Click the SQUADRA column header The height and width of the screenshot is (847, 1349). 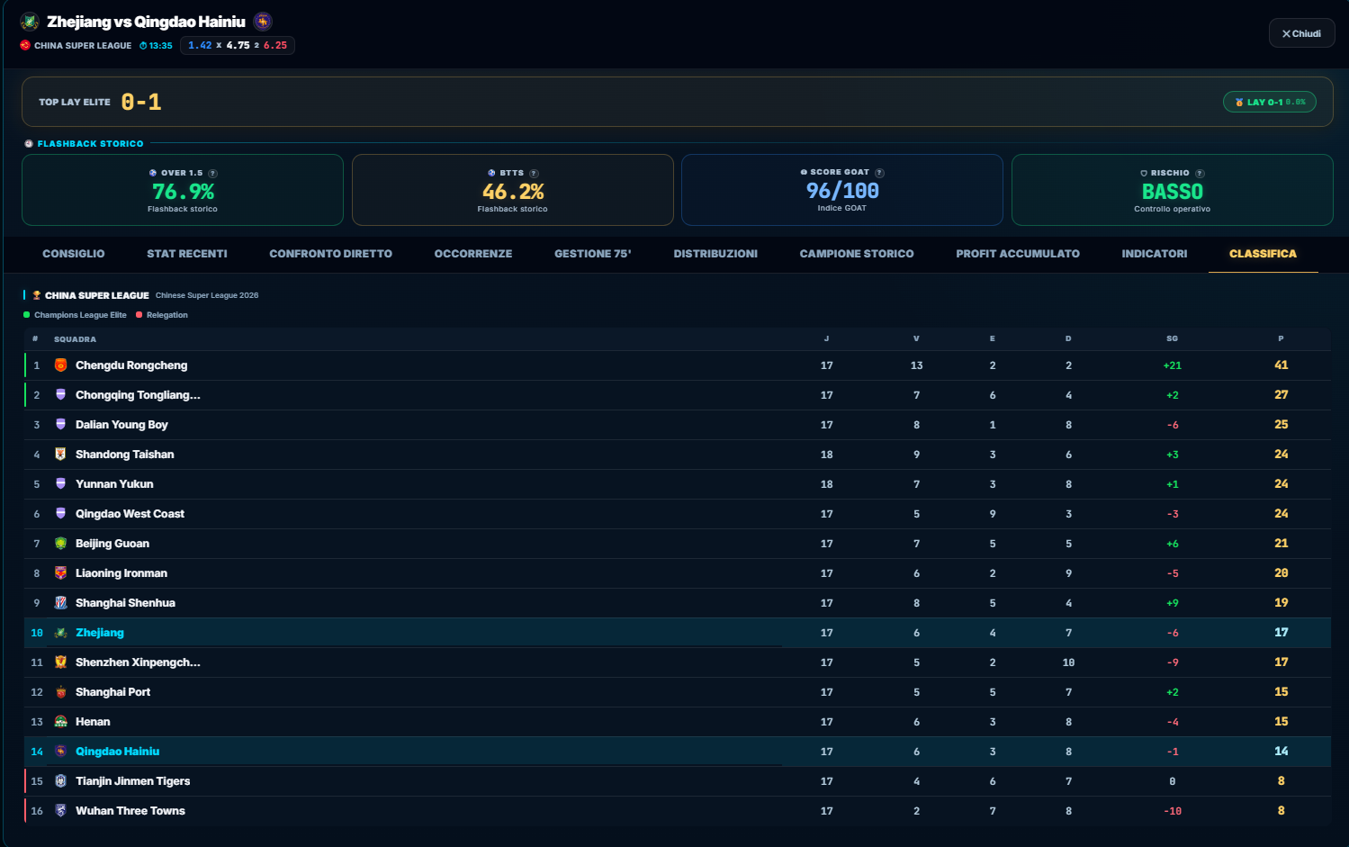(75, 339)
